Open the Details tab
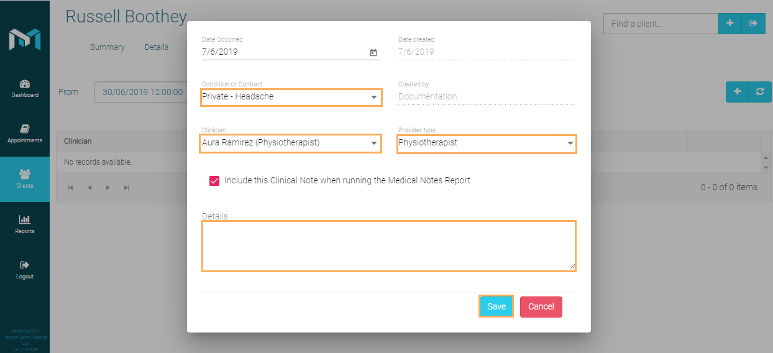This screenshot has width=773, height=353. tap(157, 47)
